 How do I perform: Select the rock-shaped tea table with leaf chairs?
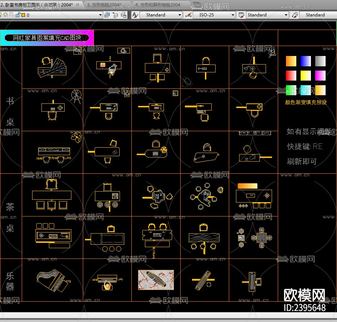tap(158, 197)
